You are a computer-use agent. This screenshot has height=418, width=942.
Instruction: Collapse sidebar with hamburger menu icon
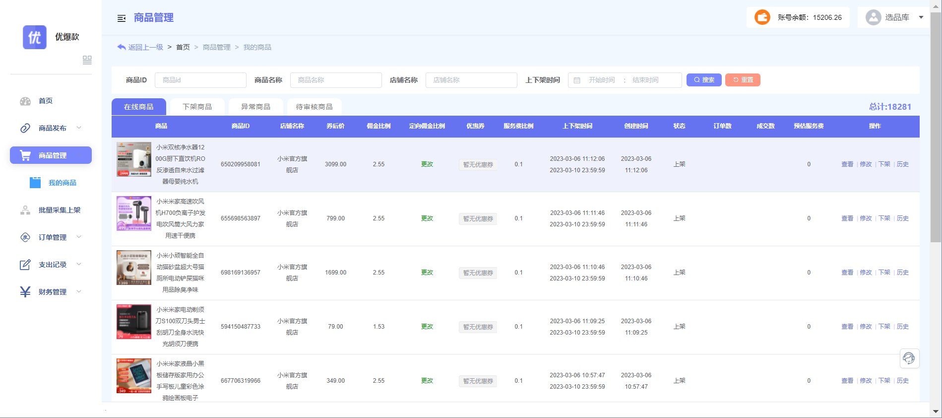point(121,18)
